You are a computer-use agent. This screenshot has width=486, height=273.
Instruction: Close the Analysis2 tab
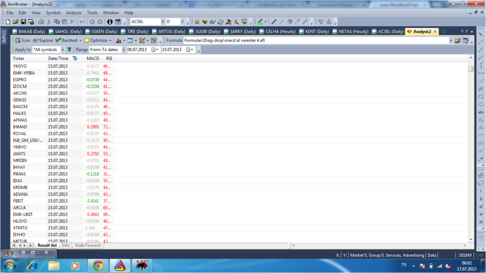(x=435, y=32)
